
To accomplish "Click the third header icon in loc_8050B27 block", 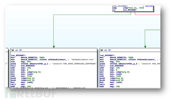I will (x=109, y=50).
